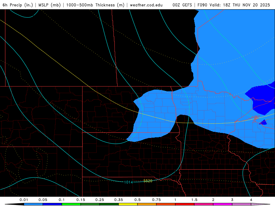Click the "F090 Valid: 18Z THU NOV 20 2025" text
The width and height of the screenshot is (275, 206).
234,5
